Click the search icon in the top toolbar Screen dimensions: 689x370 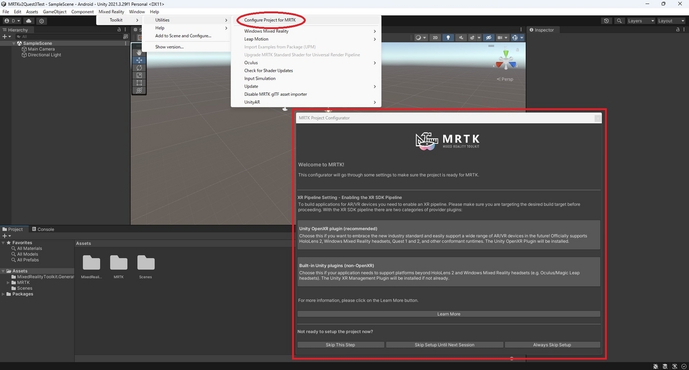pyautogui.click(x=619, y=21)
